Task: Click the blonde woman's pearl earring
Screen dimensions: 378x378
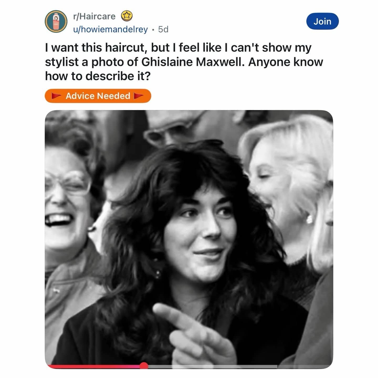Action: pyautogui.click(x=310, y=219)
